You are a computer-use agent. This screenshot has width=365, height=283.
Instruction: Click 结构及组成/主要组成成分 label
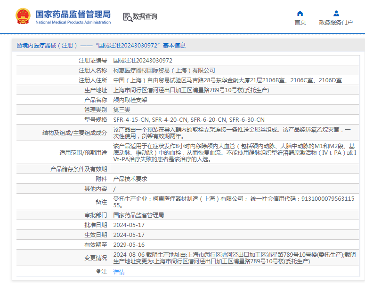click(x=74, y=133)
